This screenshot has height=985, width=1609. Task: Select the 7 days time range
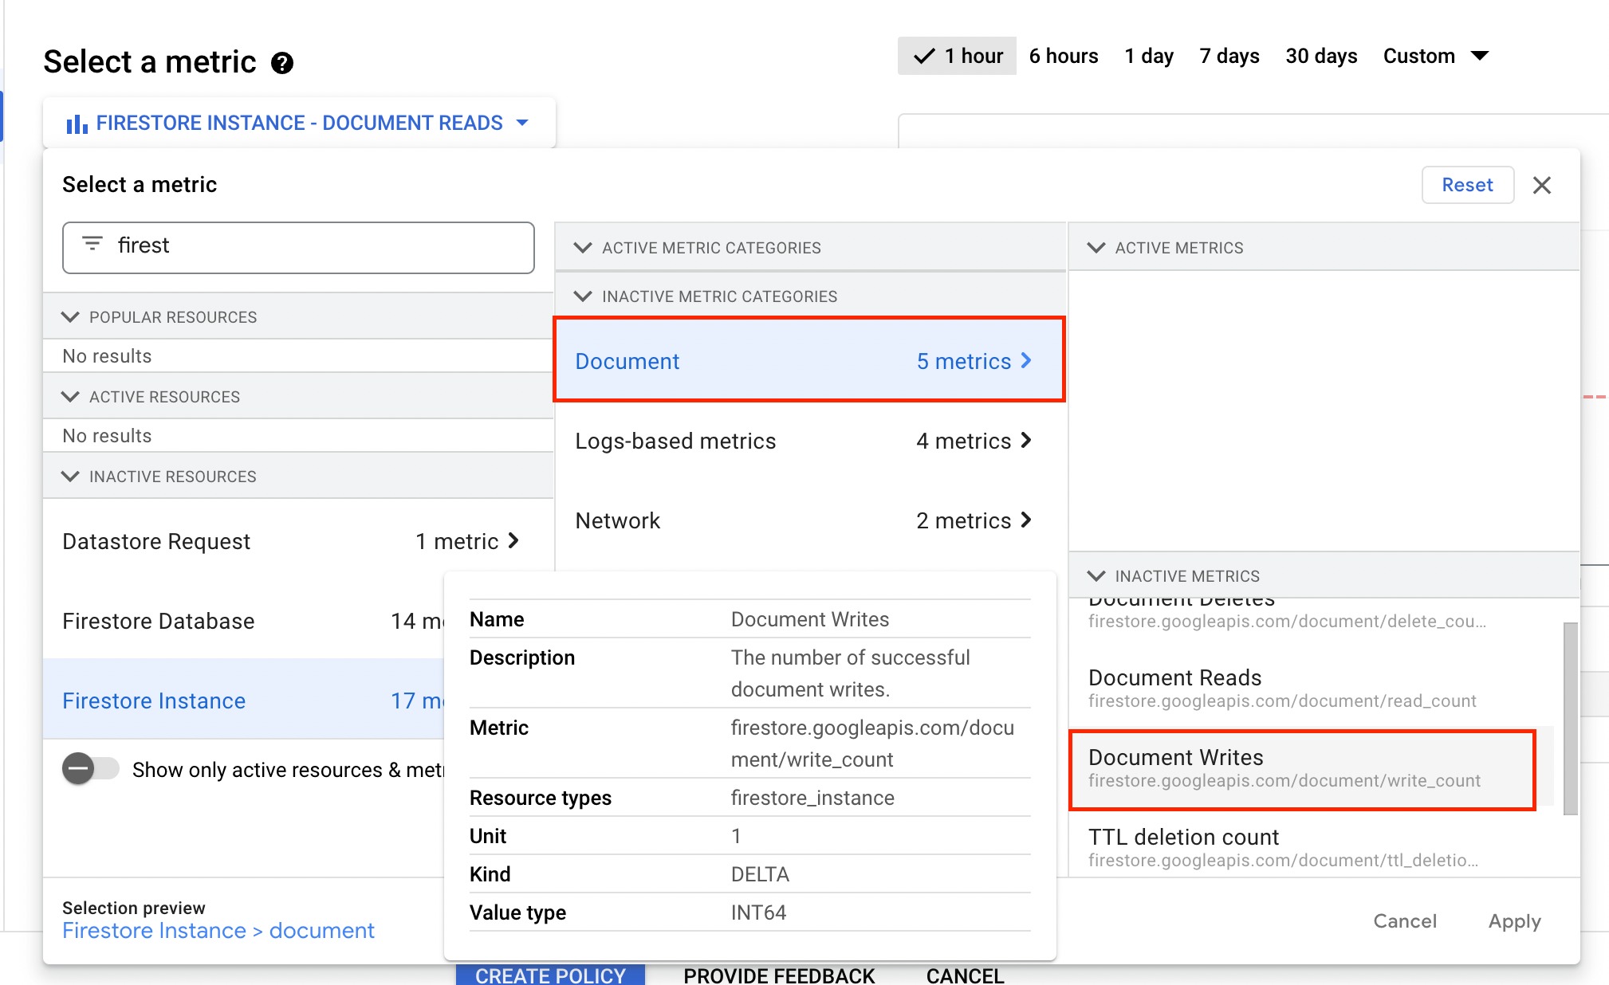[1229, 56]
